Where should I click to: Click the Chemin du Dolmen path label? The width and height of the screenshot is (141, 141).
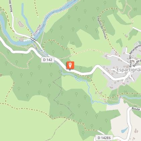click(x=102, y=28)
